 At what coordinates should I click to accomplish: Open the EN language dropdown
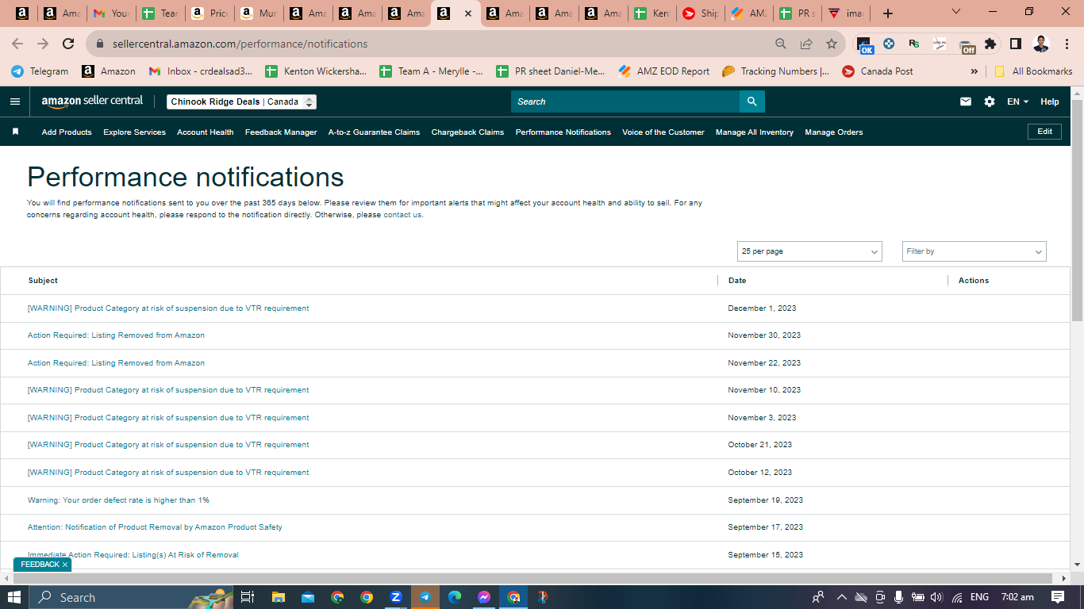pos(1017,101)
